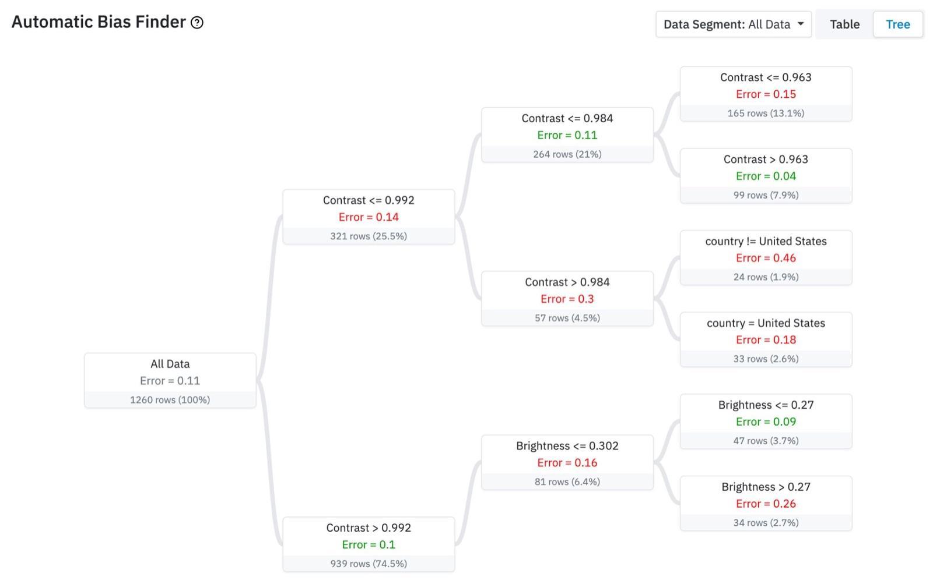Click the Automatic Bias Finder heading
Viewport: 933px width, 584px height.
99,22
